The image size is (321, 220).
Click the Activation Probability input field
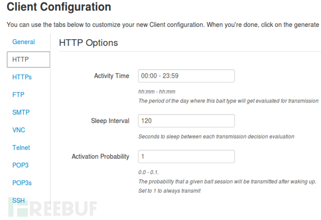pyautogui.click(x=186, y=156)
